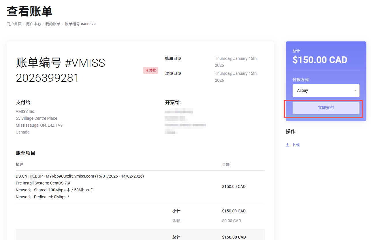Click the download arrow next to 100Mbps
Viewport: 371px width, 240px height.
coord(68,190)
